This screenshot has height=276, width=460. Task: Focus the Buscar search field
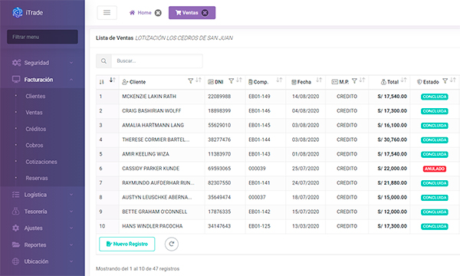[x=157, y=61]
